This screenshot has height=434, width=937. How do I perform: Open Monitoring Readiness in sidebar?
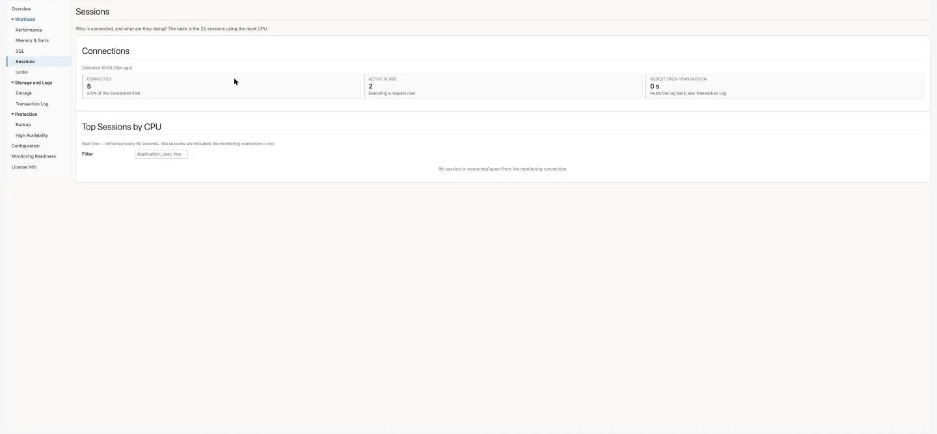pyautogui.click(x=34, y=156)
